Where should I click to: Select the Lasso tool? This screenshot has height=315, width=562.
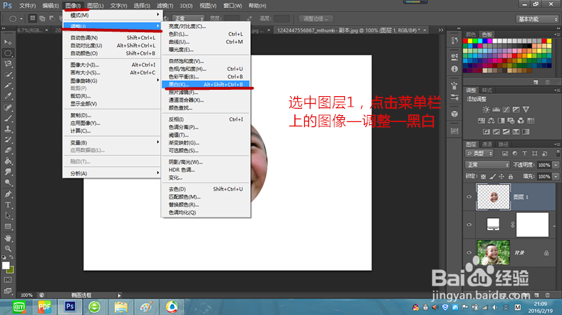coord(8,64)
